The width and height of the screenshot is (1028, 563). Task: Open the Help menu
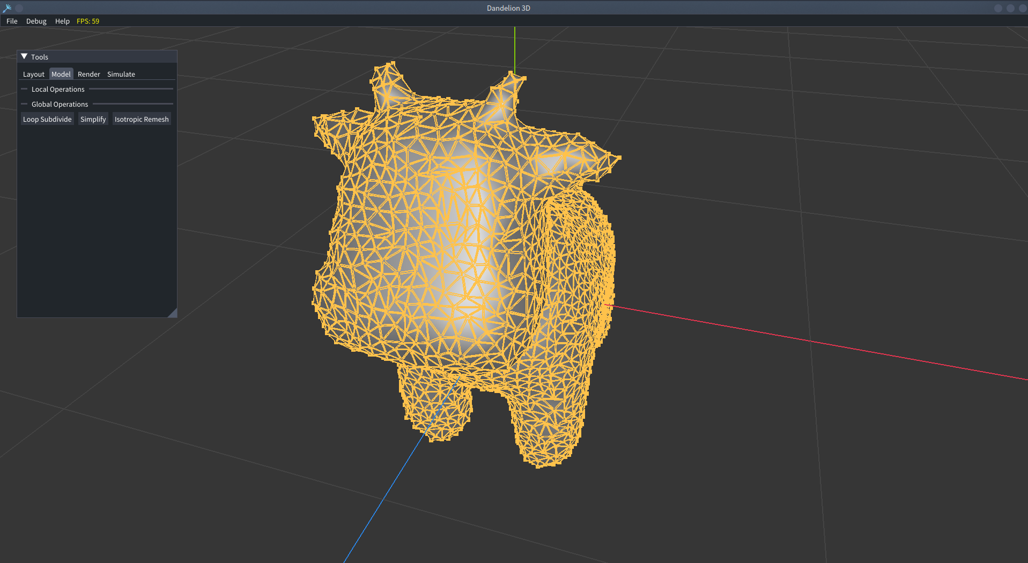tap(62, 21)
